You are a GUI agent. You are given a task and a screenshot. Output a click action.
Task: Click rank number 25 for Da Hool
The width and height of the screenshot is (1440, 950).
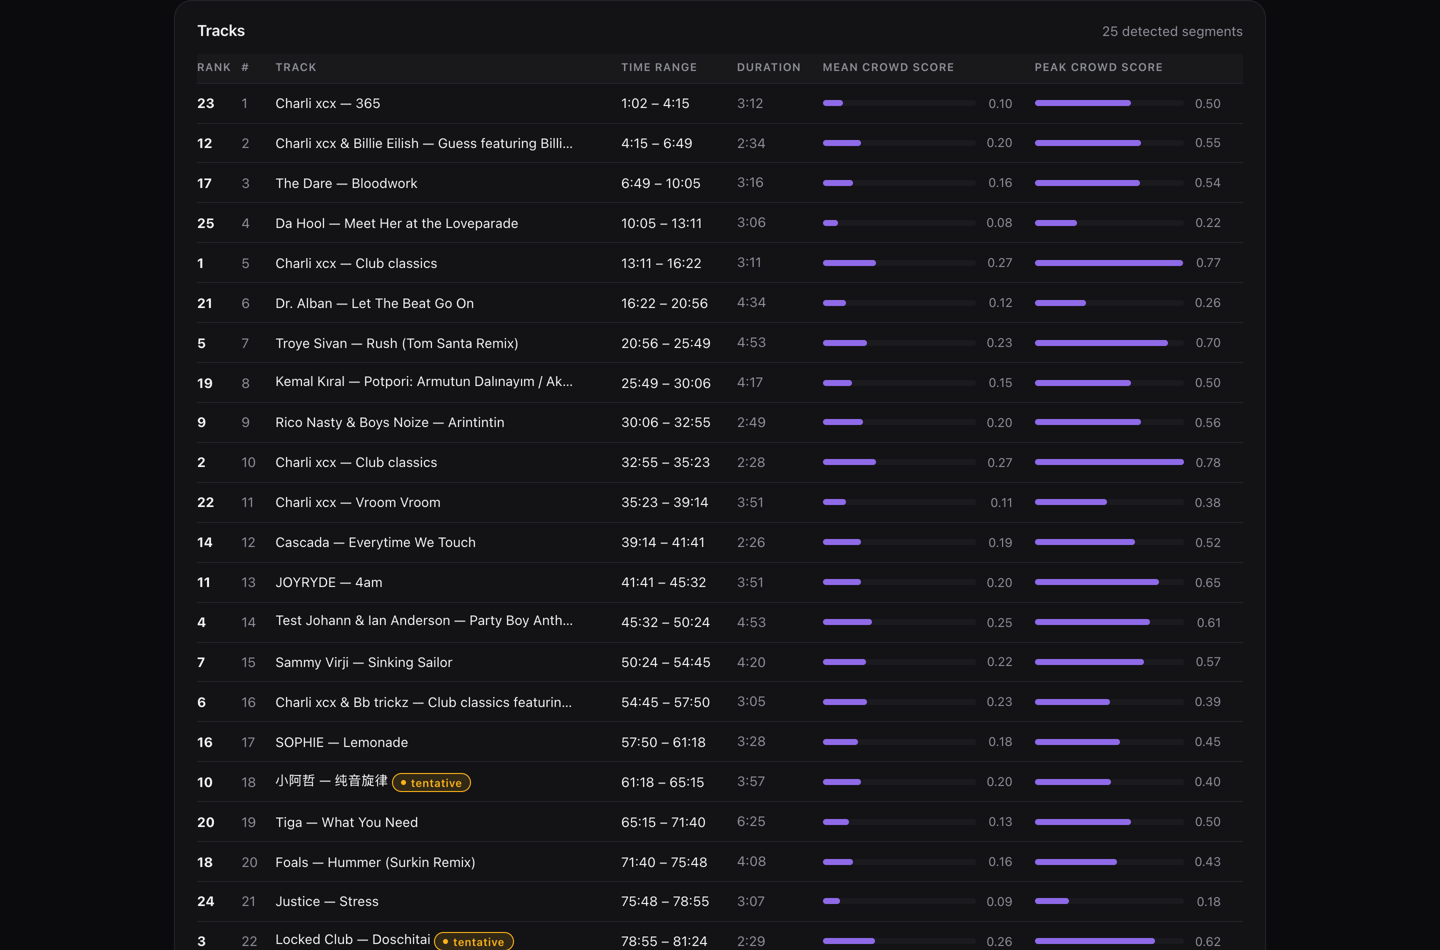pos(205,223)
